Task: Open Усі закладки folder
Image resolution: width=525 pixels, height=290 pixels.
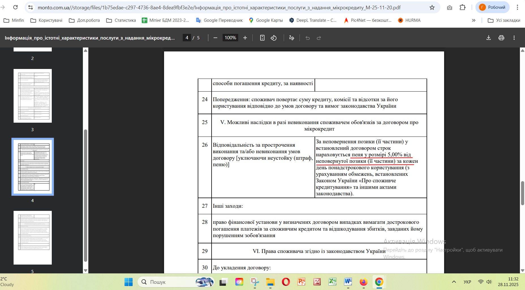Action: click(x=504, y=20)
